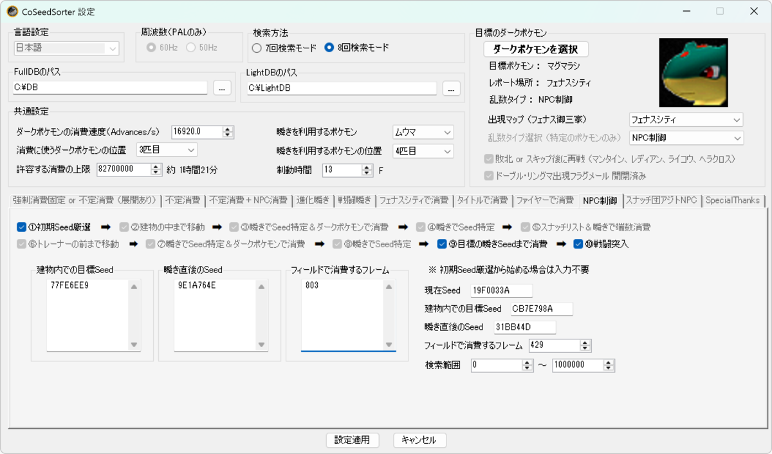
Task: Open 瞬きを利用するポケモンの位置 4匹目 dropdown
Action: pos(423,151)
